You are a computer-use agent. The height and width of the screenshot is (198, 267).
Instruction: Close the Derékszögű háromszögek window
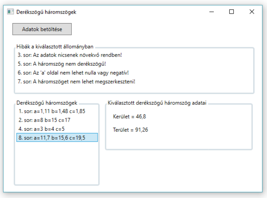252,12
